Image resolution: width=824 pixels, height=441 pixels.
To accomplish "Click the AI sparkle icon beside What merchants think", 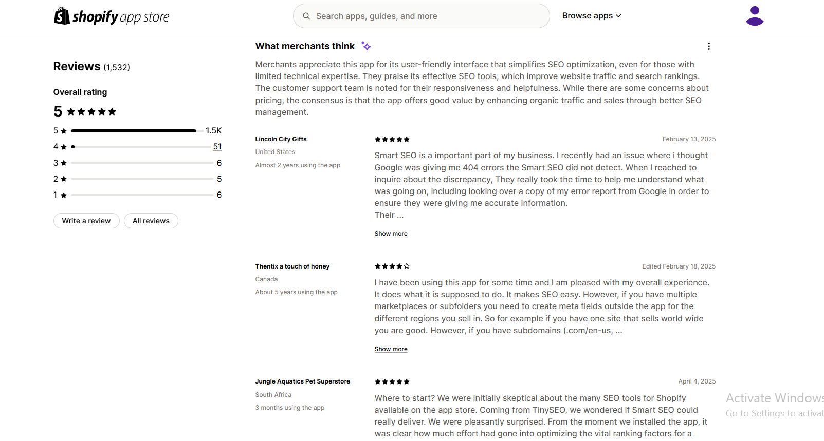I will [366, 46].
